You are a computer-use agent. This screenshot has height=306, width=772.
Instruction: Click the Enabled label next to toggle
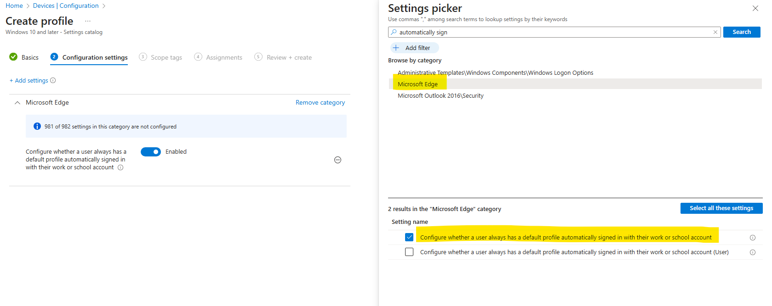(176, 152)
